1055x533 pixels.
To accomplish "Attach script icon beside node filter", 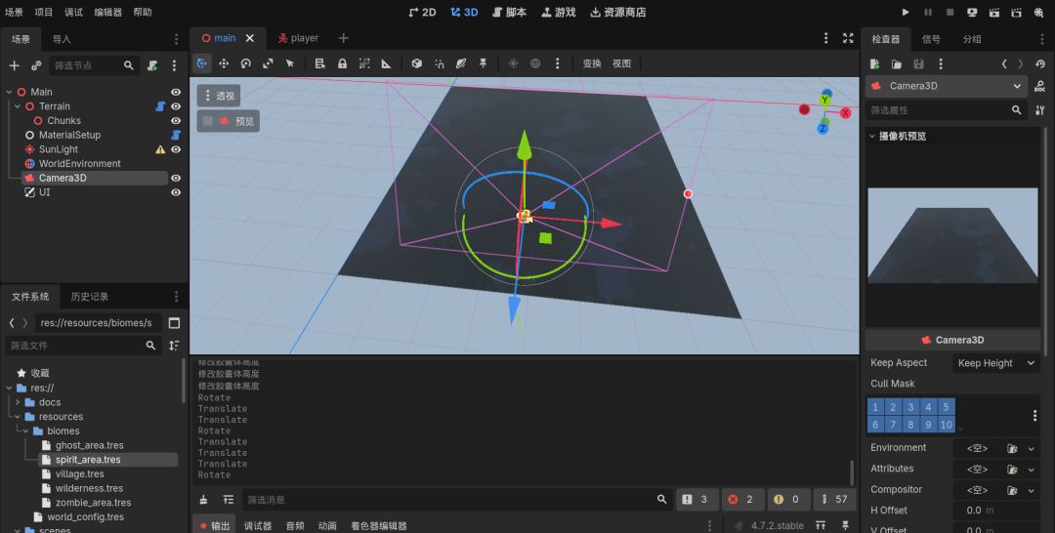I will point(152,65).
